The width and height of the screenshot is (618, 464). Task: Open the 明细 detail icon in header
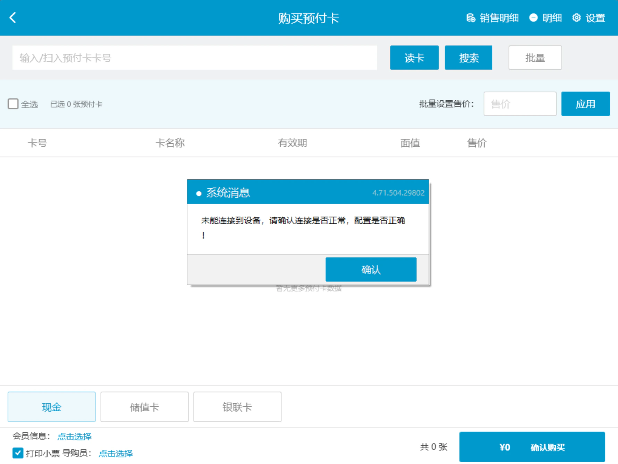533,18
